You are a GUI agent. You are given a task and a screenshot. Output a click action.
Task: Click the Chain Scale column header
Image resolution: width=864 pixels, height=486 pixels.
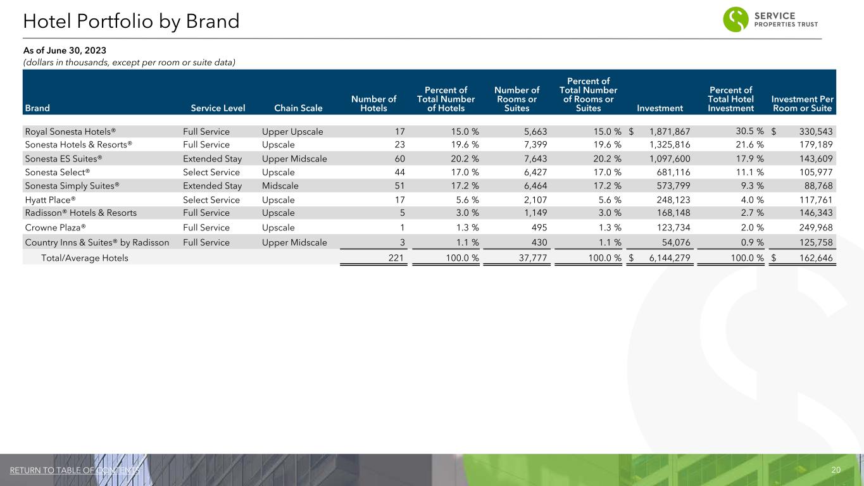pyautogui.click(x=298, y=108)
